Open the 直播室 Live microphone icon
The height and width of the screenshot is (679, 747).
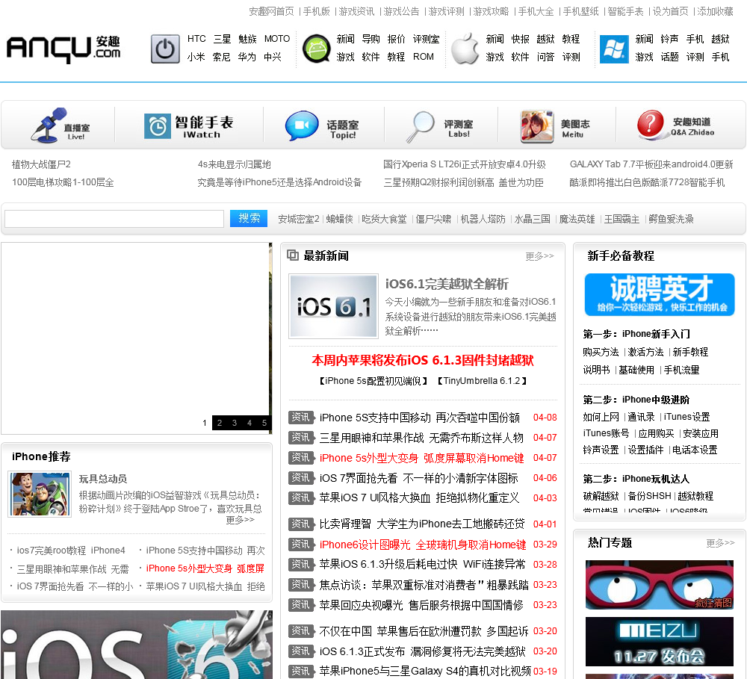[x=49, y=125]
